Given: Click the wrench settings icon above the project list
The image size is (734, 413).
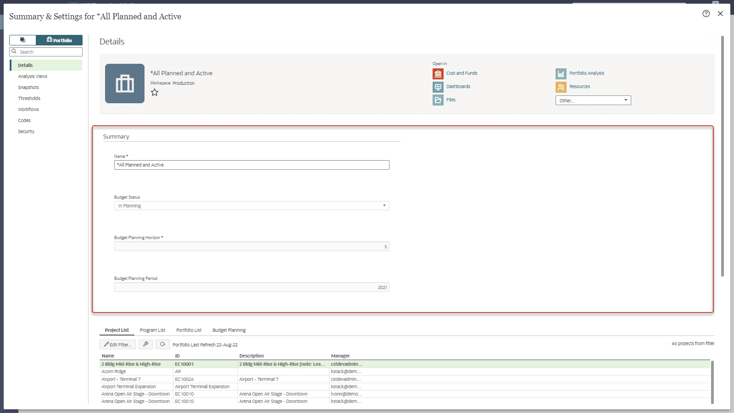Looking at the screenshot, I should coord(146,344).
